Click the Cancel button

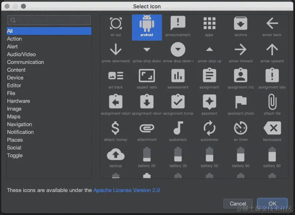coord(238,203)
